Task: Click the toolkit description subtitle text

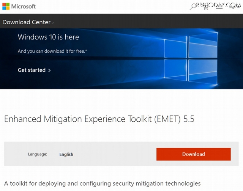Action: click(102, 183)
